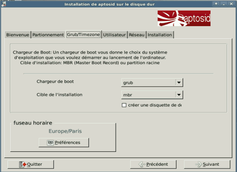The image size is (237, 172).
Task: Go to the Utilisateur tab
Action: (115, 35)
